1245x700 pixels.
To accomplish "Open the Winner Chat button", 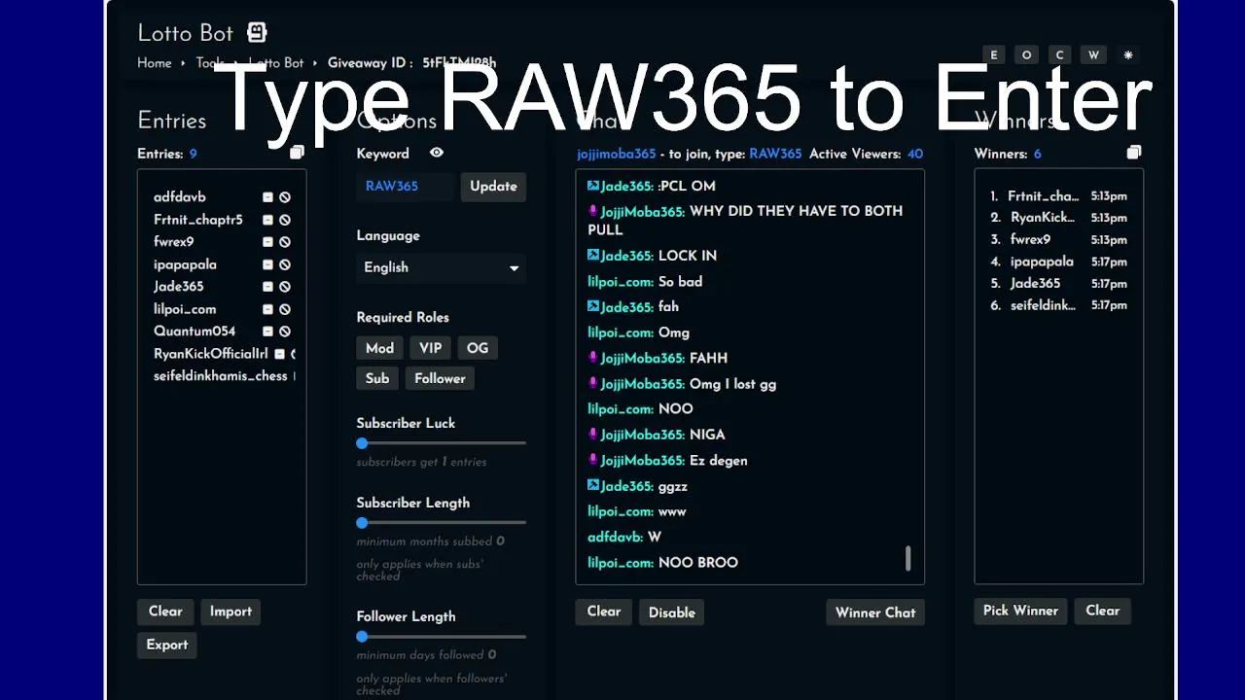I will 875,612.
